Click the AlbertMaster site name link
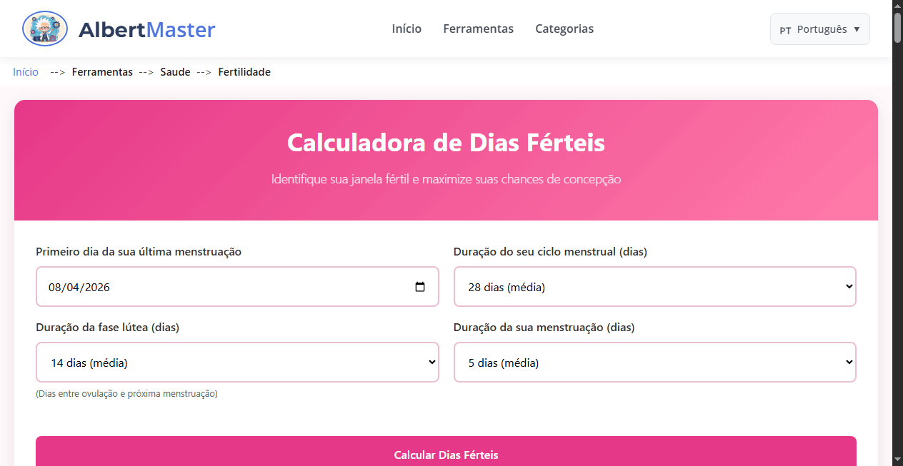 pos(148,29)
